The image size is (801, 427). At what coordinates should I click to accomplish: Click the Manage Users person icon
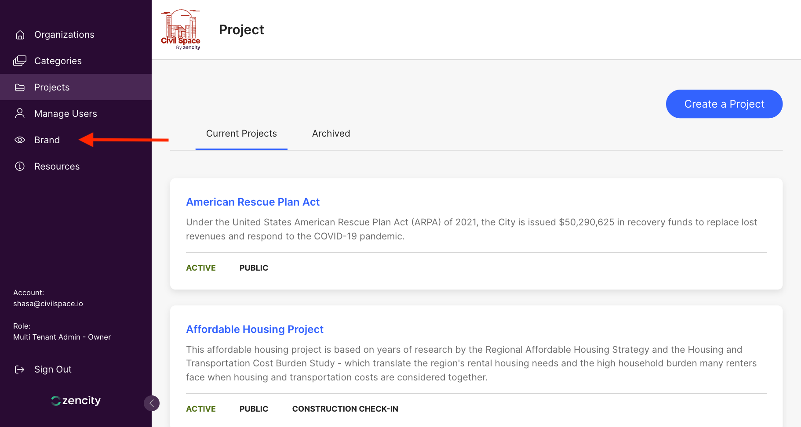coord(20,113)
